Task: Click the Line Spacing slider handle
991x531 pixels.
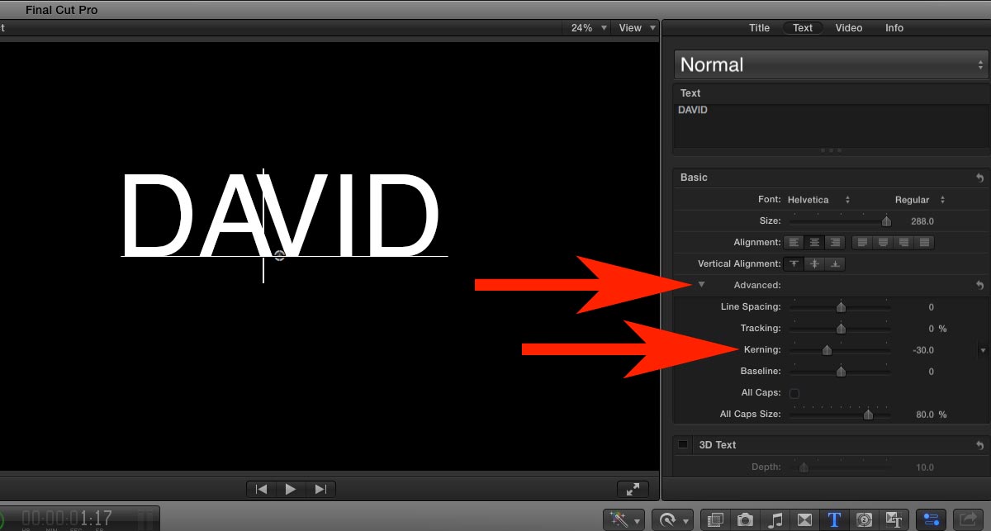Action: pyautogui.click(x=841, y=307)
